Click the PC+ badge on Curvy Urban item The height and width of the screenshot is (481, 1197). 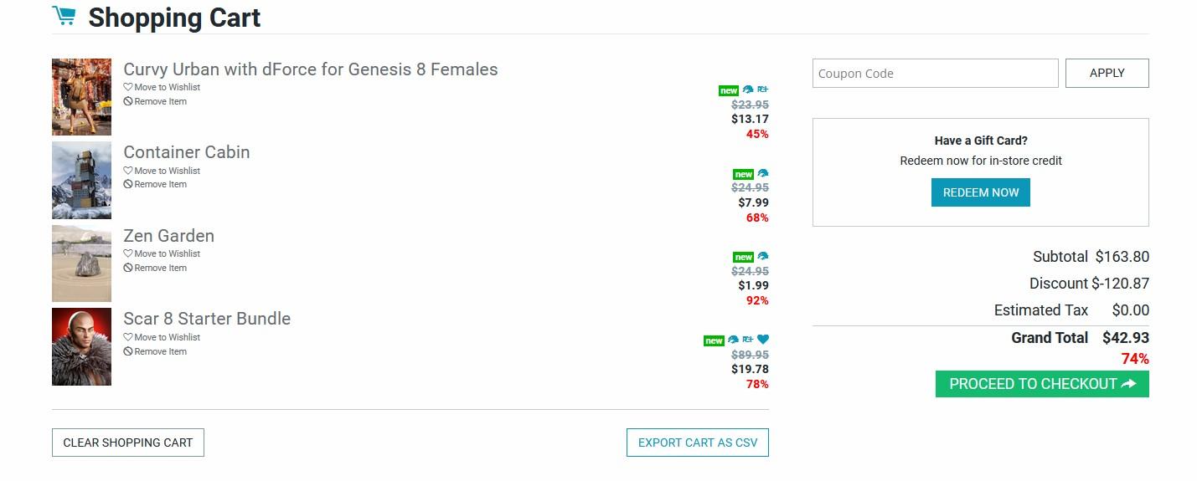762,90
